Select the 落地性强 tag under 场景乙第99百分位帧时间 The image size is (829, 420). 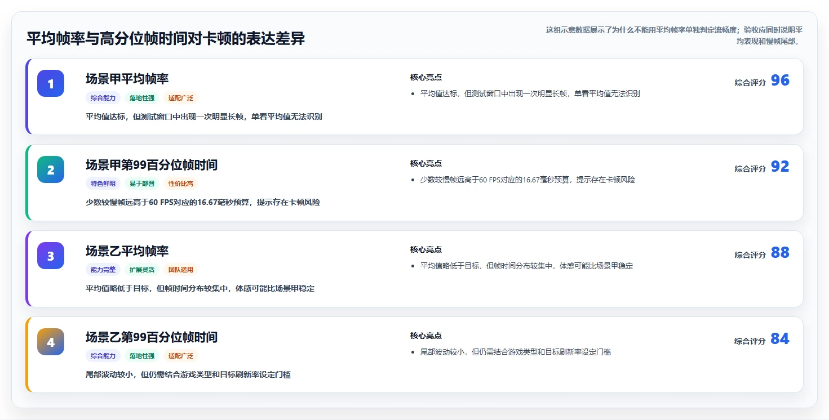pyautogui.click(x=142, y=356)
